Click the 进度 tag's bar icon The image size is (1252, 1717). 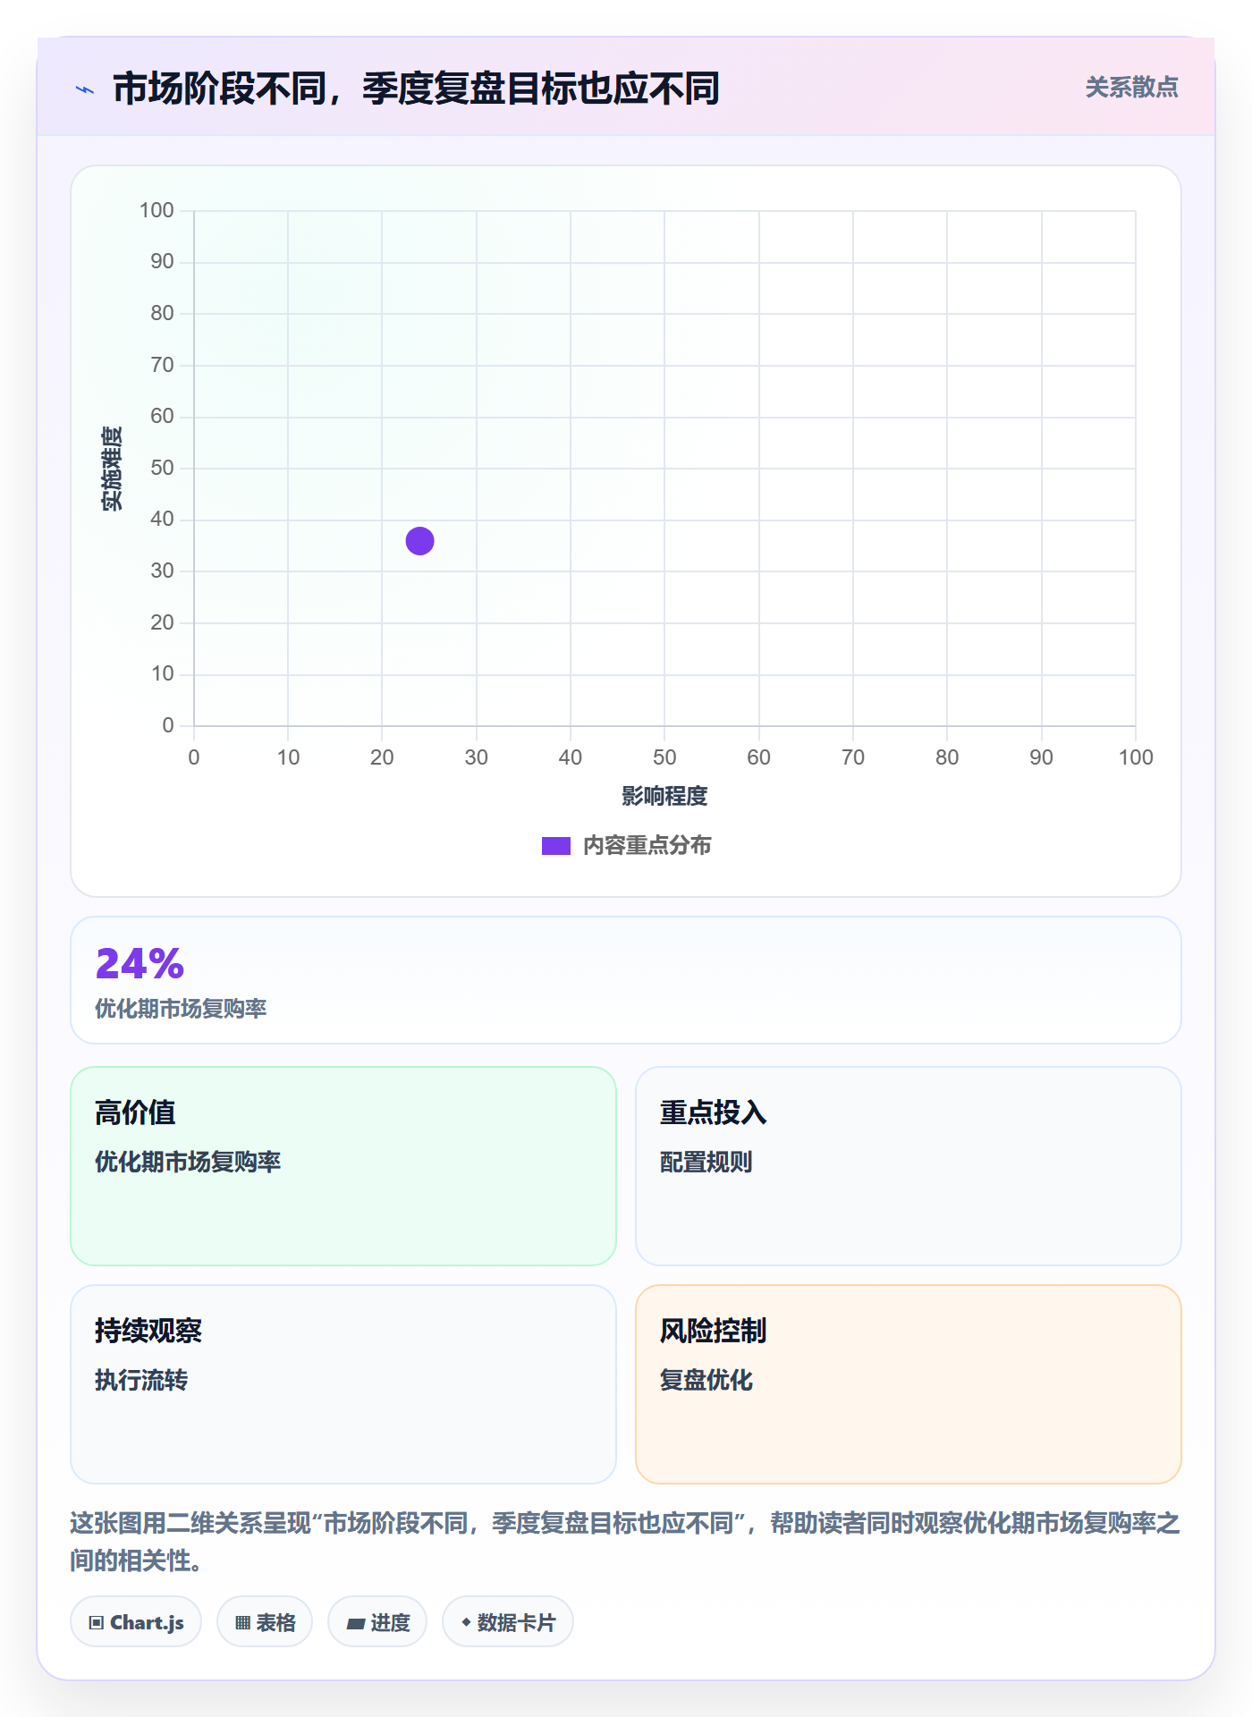[355, 1623]
